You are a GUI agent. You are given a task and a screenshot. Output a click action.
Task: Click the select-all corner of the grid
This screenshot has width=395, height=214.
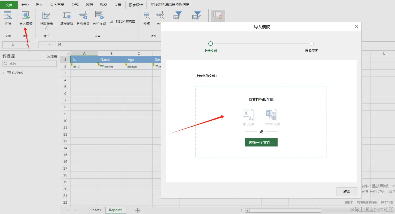pos(65,53)
